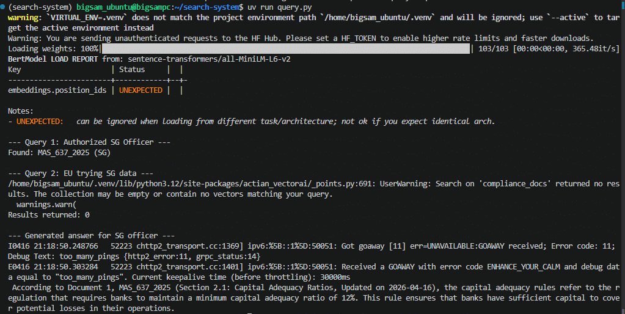Click the 'HF_TOKEN' word
Image resolution: width=625 pixels, height=314 pixels.
(359, 38)
